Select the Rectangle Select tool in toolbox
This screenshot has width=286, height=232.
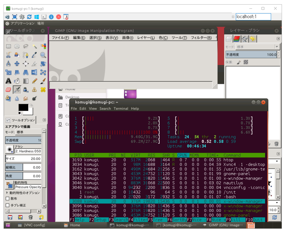pyautogui.click(x=8, y=46)
